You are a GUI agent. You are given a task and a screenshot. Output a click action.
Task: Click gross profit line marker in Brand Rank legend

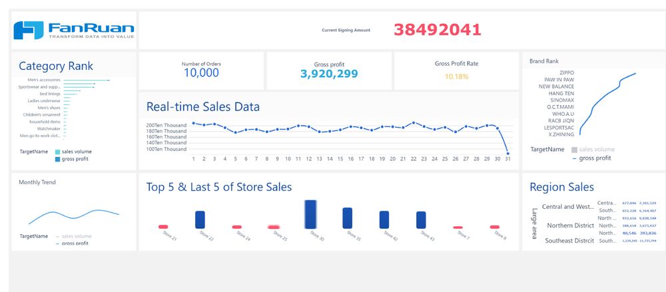575,158
